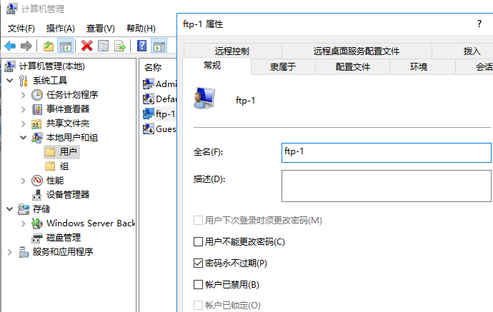Switch to the 隶属于 tab
493x312 pixels.
[x=283, y=66]
